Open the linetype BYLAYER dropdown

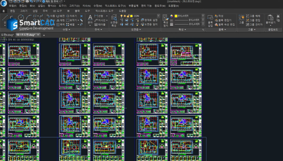tap(203, 20)
